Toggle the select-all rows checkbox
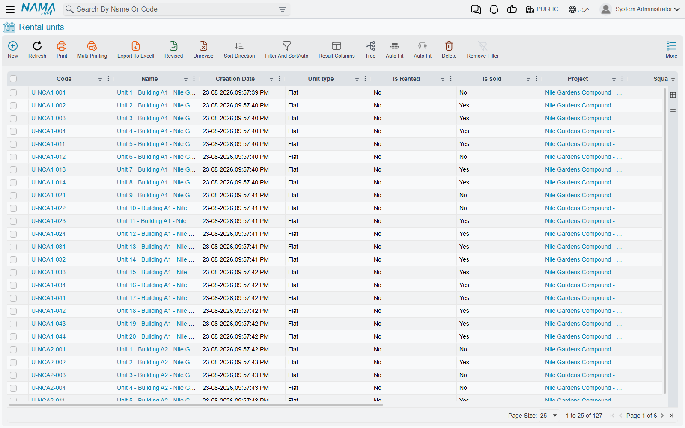Viewport: 685px width, 428px height. point(13,79)
